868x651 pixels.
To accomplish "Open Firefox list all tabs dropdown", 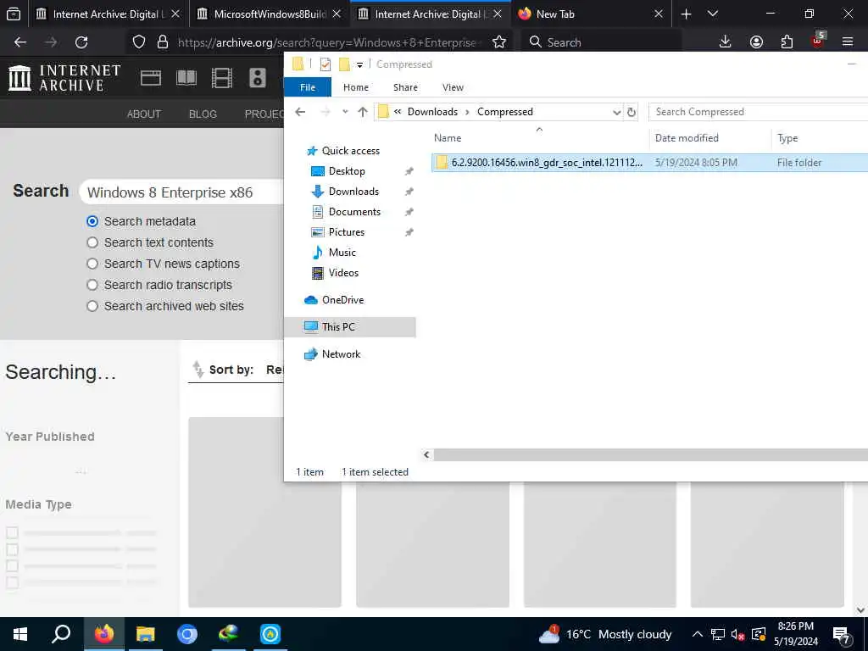I will click(712, 14).
